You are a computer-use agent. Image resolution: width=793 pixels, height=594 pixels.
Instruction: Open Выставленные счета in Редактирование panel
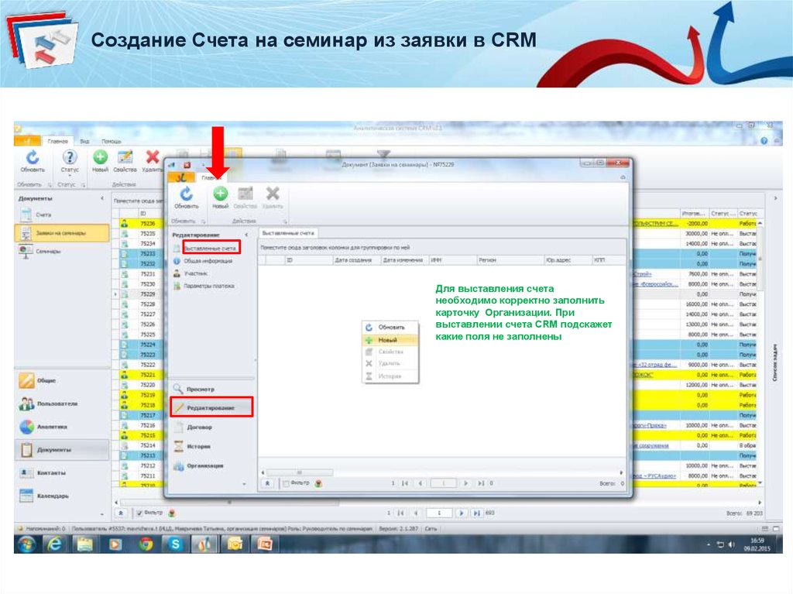(x=211, y=249)
